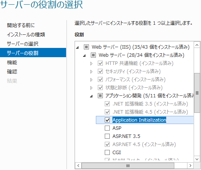The height and width of the screenshot is (170, 201).
Task: Click the vertical scrollbar up arrow
Action: click(x=197, y=45)
